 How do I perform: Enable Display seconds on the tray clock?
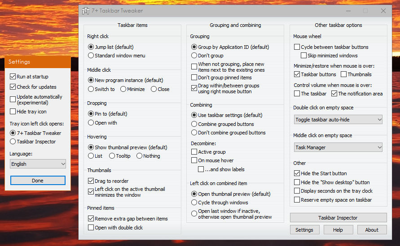[334, 191]
